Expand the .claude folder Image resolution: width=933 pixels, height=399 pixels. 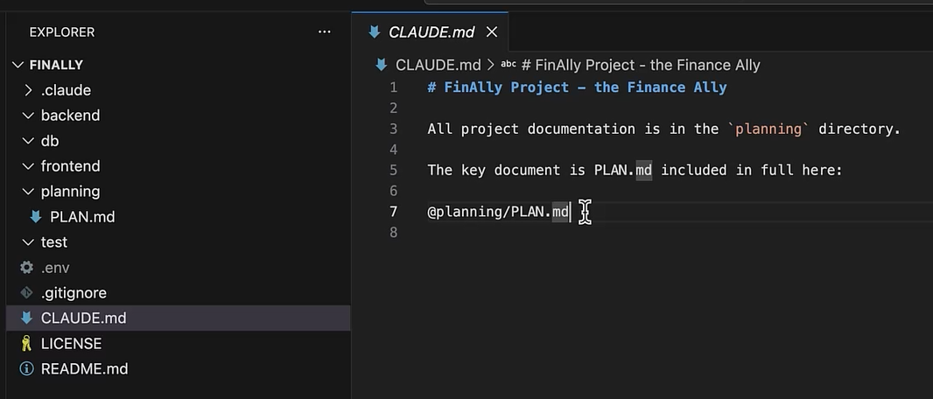click(x=28, y=90)
